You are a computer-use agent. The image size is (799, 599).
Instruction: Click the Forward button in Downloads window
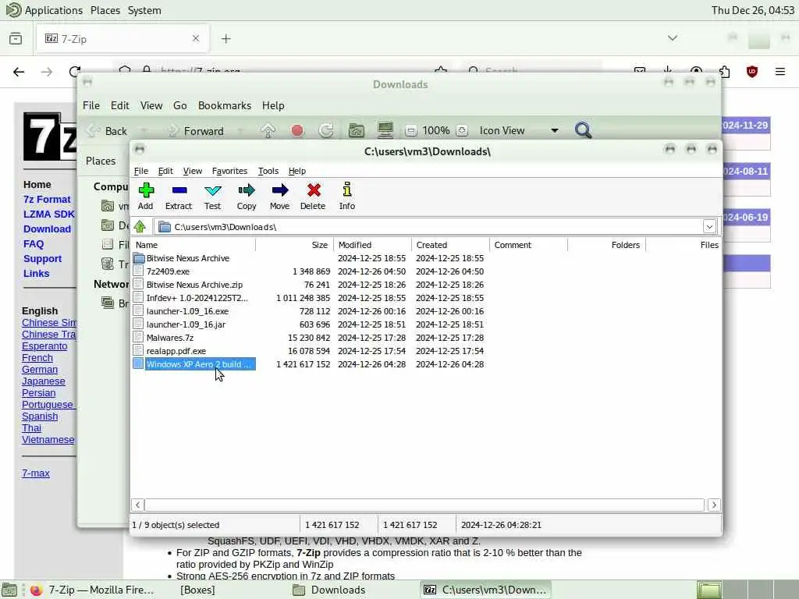tap(196, 131)
